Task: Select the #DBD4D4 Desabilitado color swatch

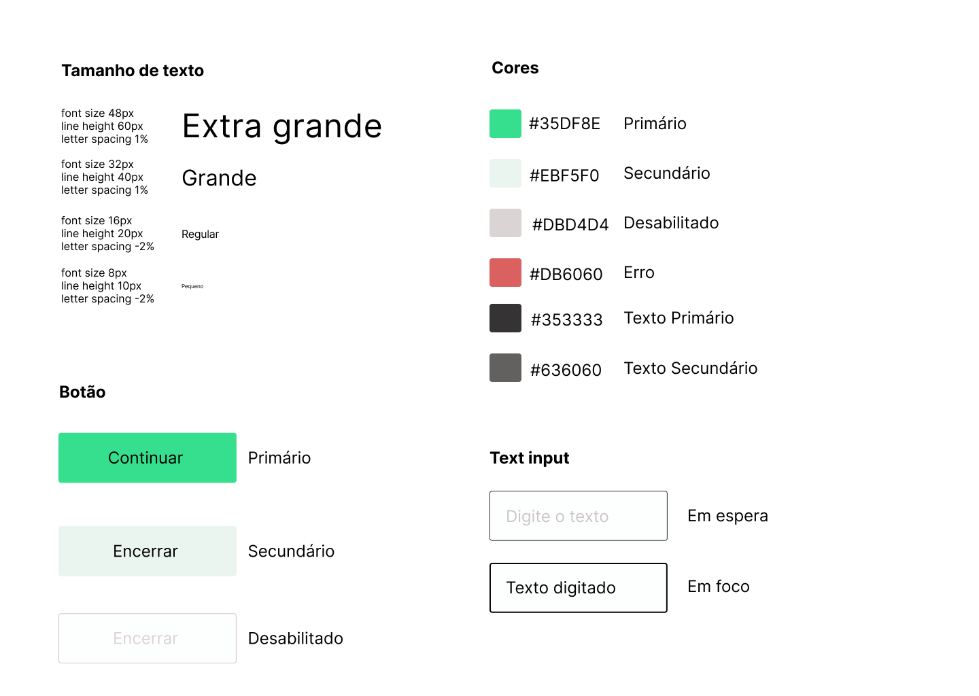Action: (505, 223)
